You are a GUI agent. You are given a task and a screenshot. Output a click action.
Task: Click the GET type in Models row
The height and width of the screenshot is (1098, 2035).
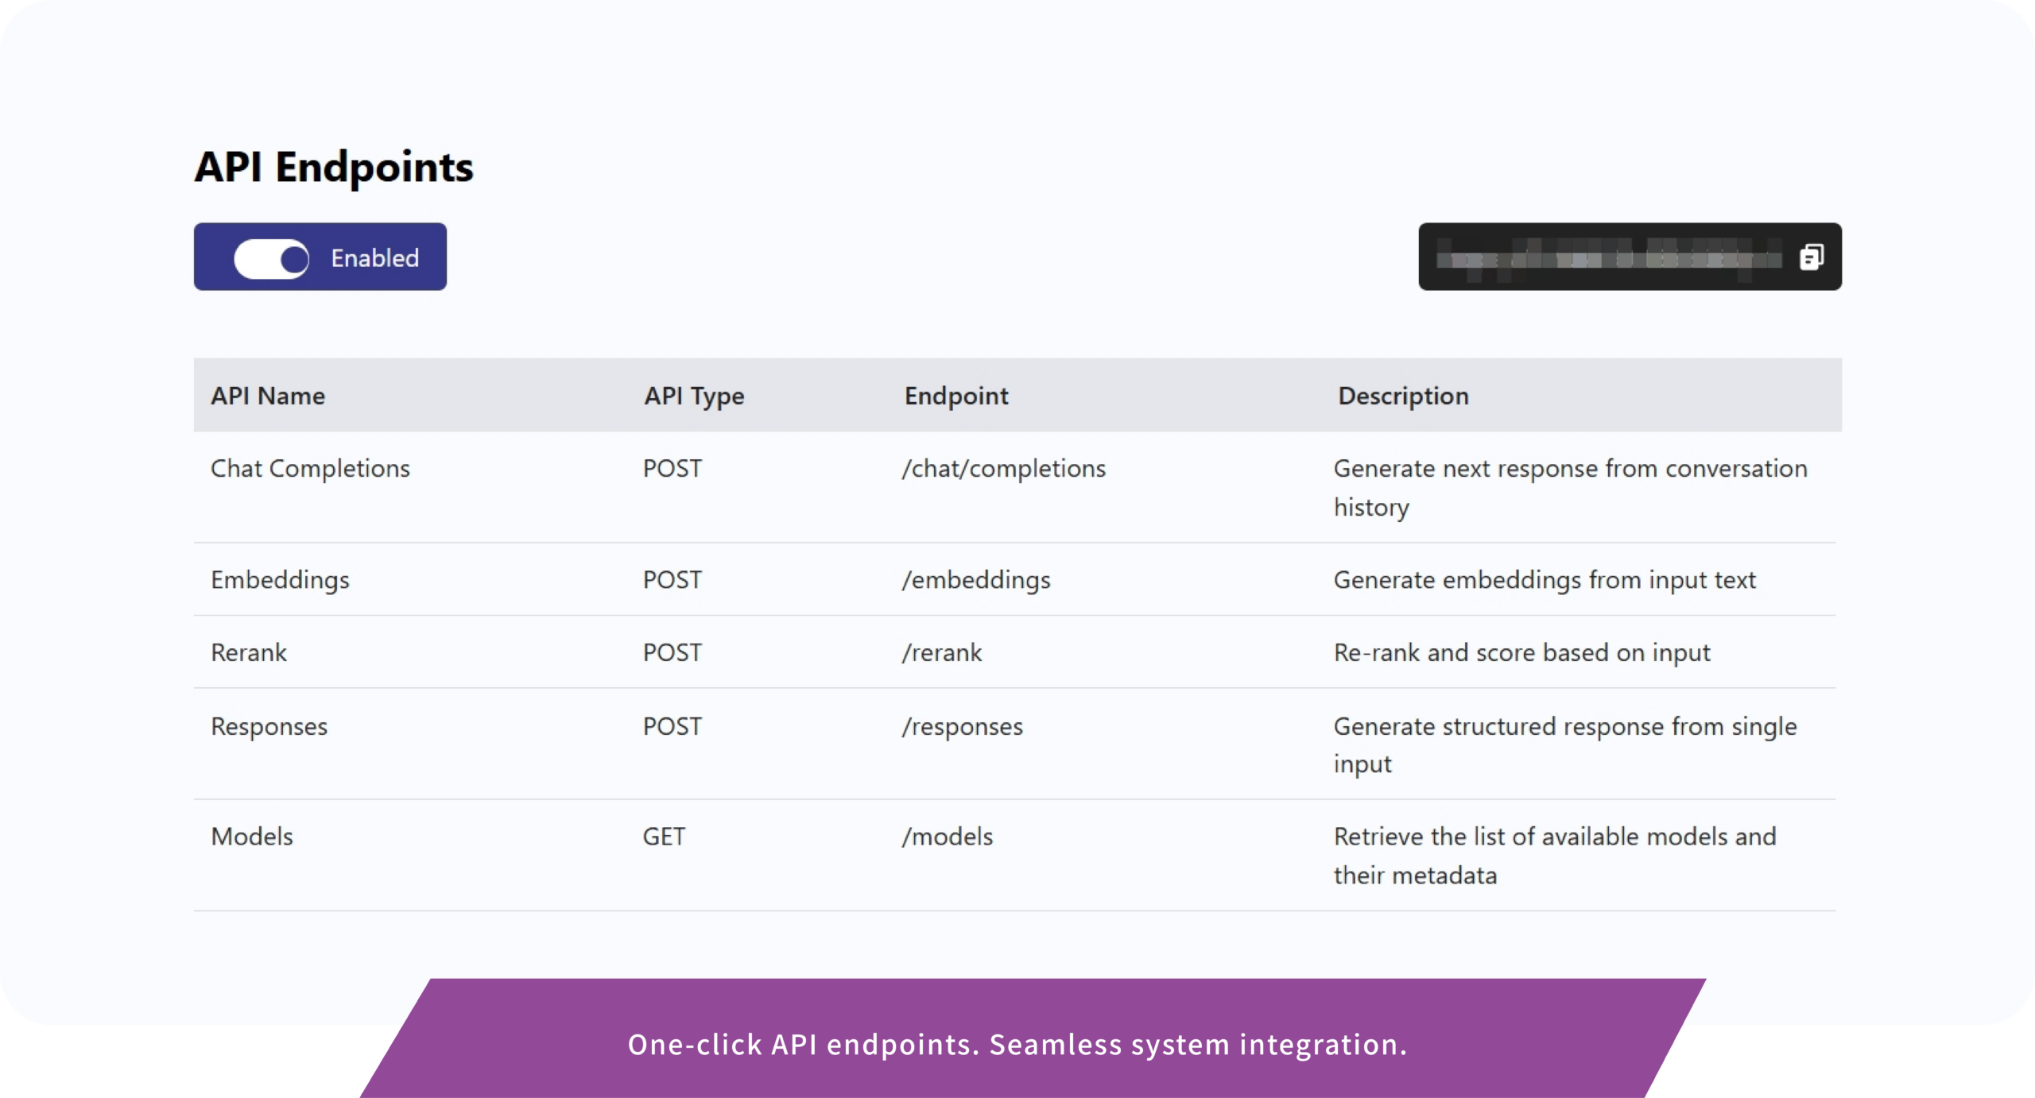664,837
